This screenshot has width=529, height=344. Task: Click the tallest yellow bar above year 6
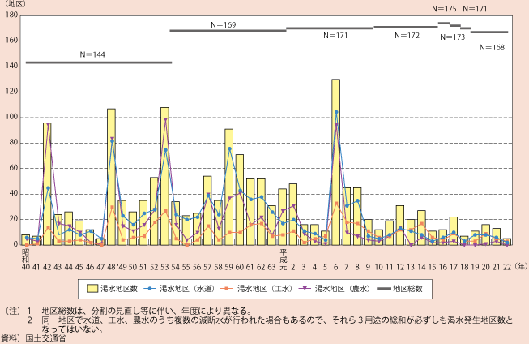pos(335,162)
